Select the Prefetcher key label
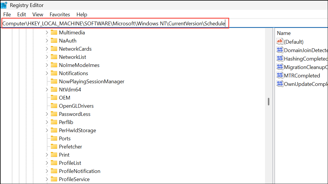Screen dimensions: 328x184 coord(71,147)
